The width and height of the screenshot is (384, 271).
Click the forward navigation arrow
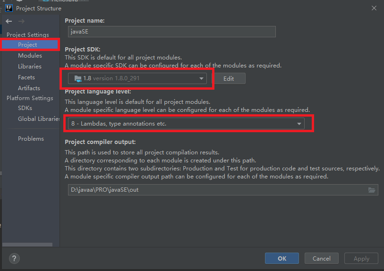pos(20,21)
